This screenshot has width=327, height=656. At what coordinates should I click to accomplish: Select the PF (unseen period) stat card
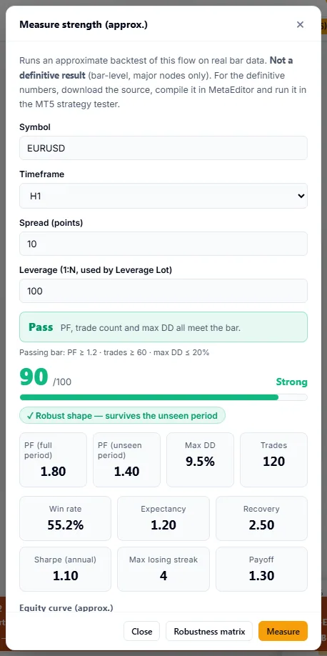coord(126,459)
